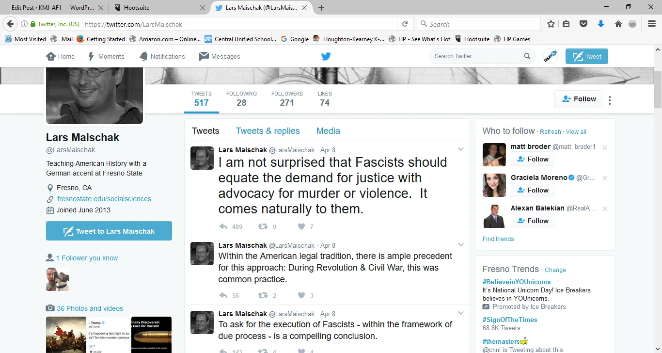The width and height of the screenshot is (662, 353).
Task: View Following count 28
Action: tap(241, 98)
